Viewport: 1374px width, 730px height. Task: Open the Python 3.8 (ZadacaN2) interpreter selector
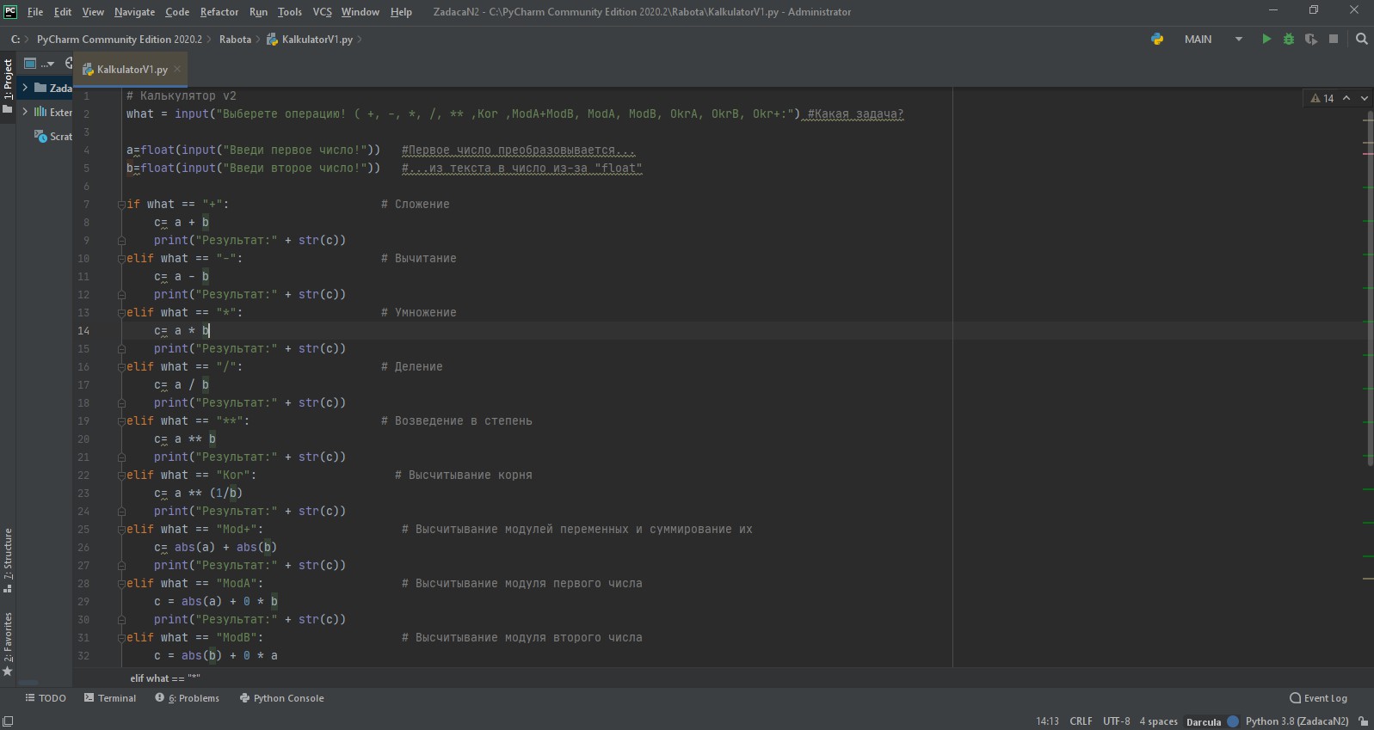[x=1297, y=721]
